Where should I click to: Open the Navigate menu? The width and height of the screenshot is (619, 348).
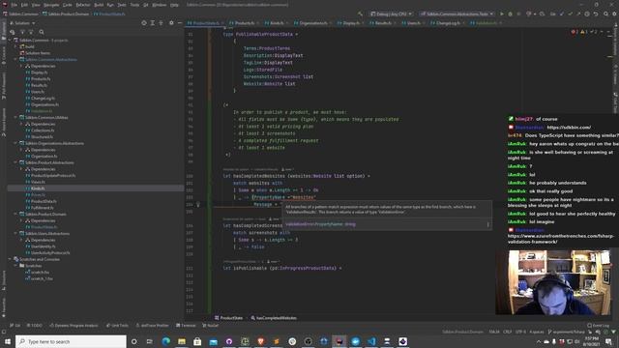tap(51, 5)
